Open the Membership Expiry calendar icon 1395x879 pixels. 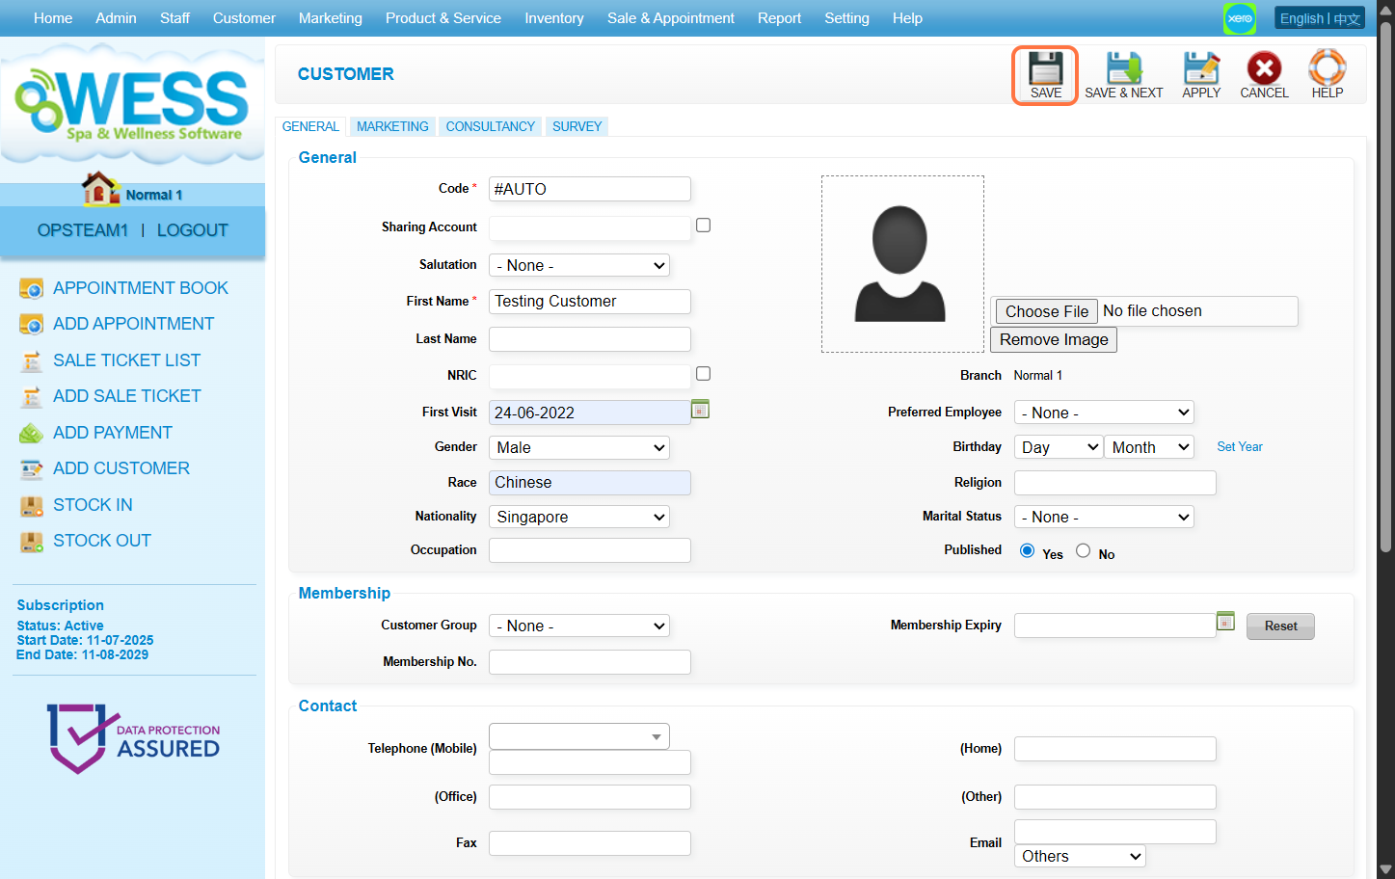point(1225,622)
